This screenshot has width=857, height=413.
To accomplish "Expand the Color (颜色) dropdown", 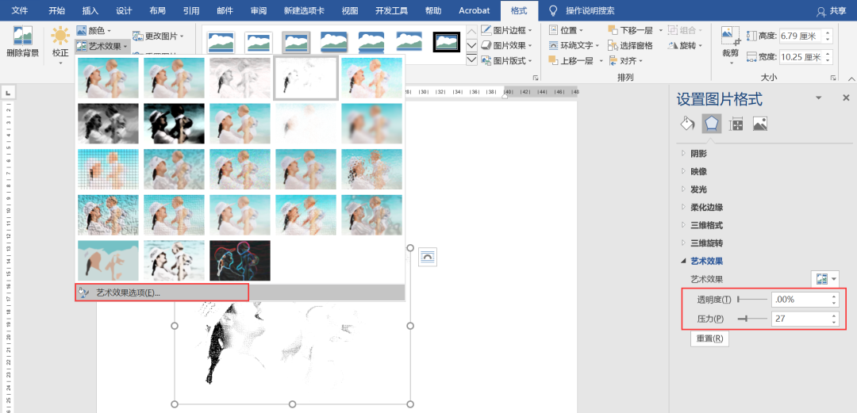I will [94, 30].
